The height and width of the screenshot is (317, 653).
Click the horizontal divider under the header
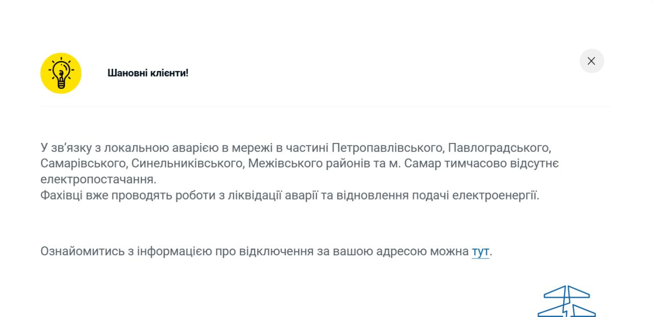[326, 107]
